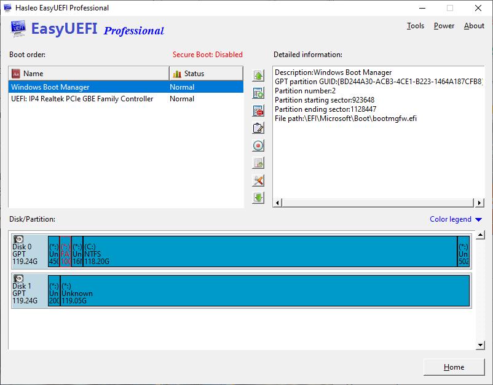Click the GPT partition GUID line
The image size is (493, 385).
(379, 82)
